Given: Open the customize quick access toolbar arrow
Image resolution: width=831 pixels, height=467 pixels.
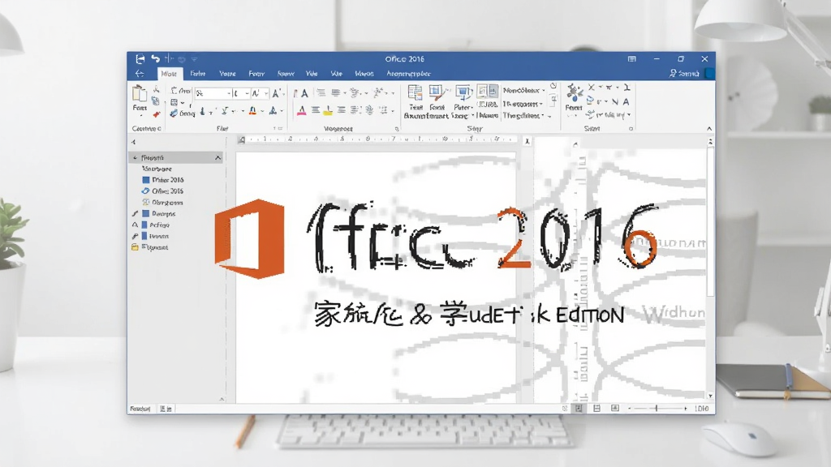Looking at the screenshot, I should pos(195,58).
